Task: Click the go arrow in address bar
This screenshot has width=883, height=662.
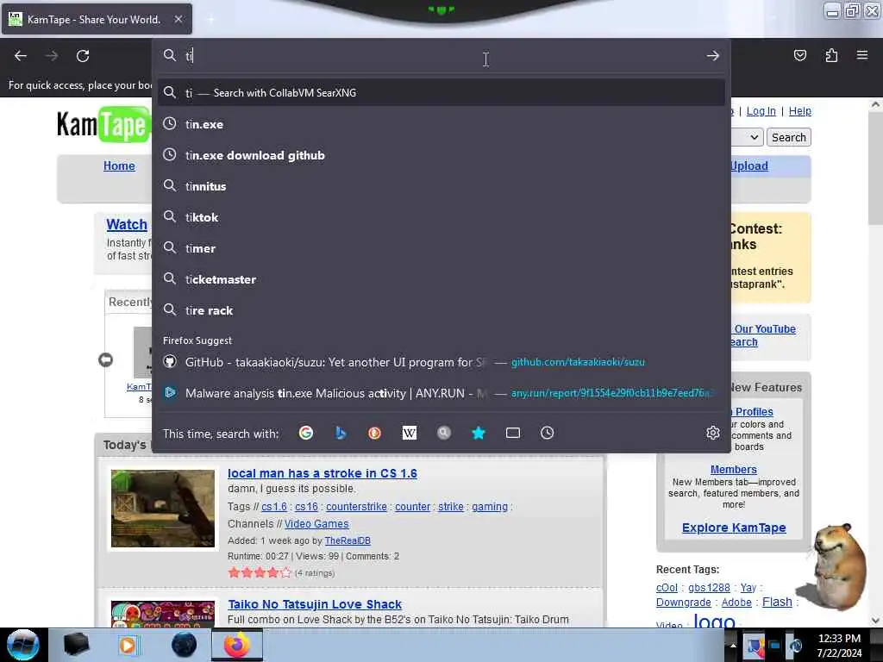Action: [x=713, y=56]
